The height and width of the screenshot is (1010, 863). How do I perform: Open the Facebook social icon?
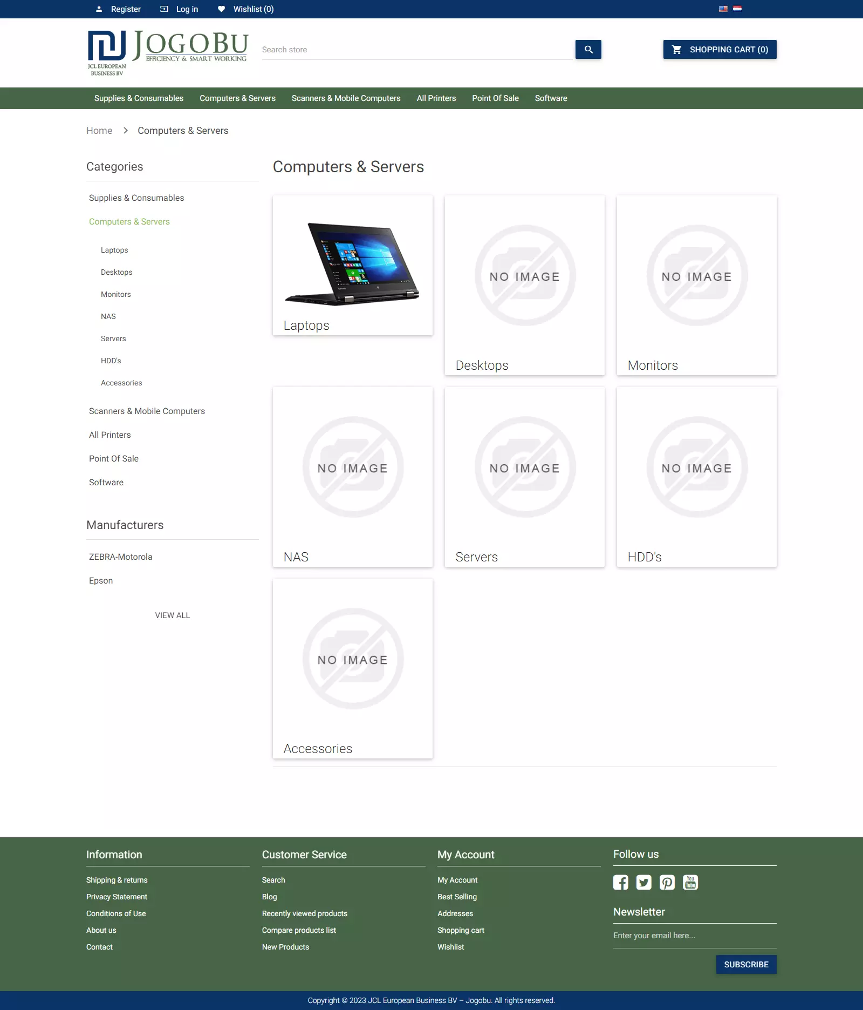pos(620,883)
